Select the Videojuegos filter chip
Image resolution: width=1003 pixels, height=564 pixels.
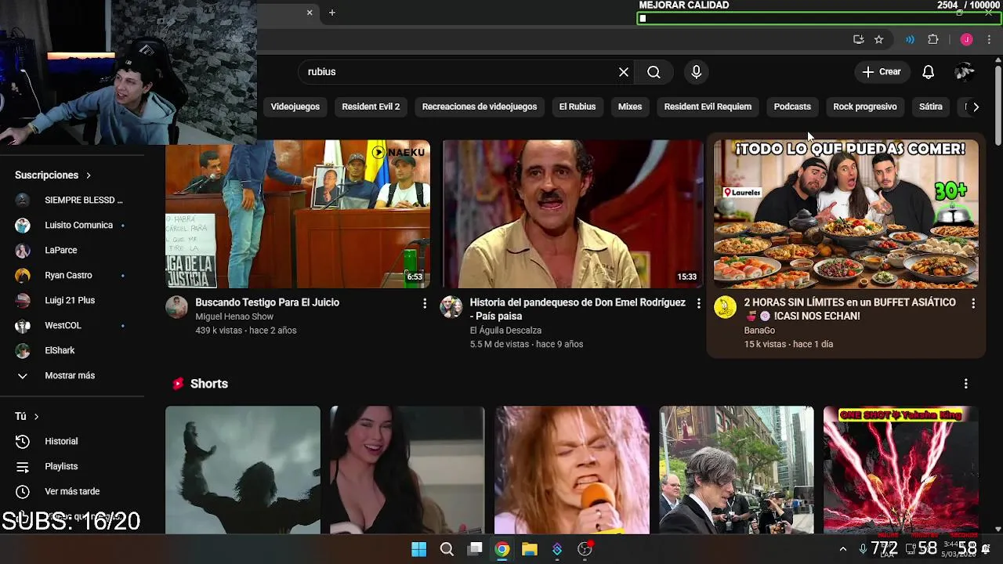coord(295,107)
